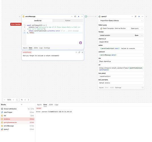Open the Latest version dropdown arrow
This screenshot has width=152, height=142.
coord(142,35)
